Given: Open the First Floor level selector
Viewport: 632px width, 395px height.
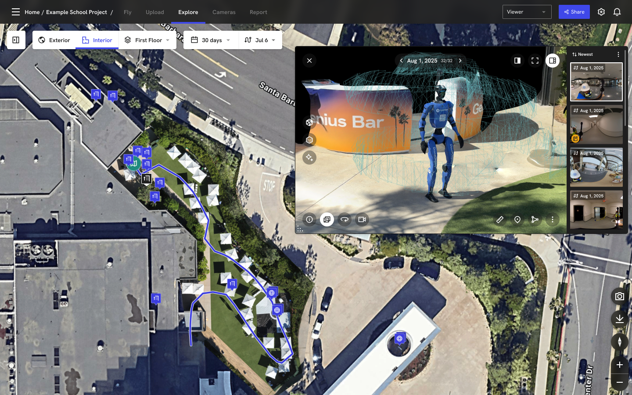Looking at the screenshot, I should click(147, 40).
